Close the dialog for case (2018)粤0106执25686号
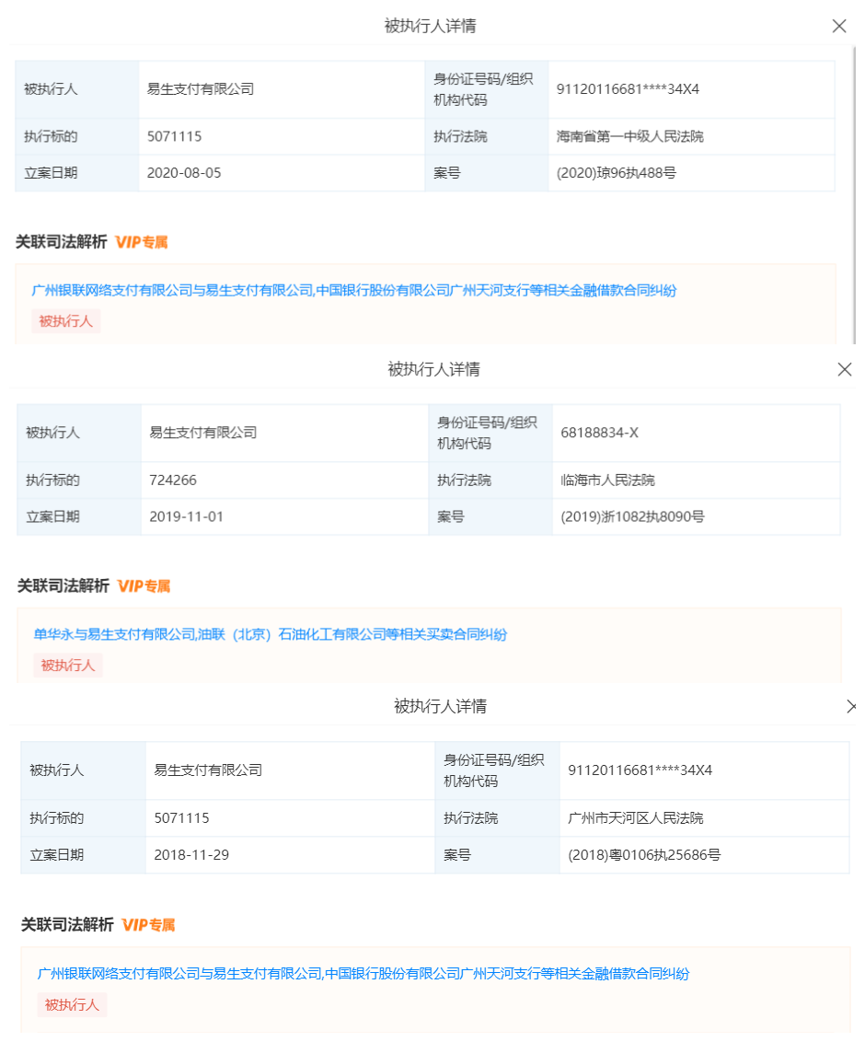The width and height of the screenshot is (865, 1042). click(852, 706)
